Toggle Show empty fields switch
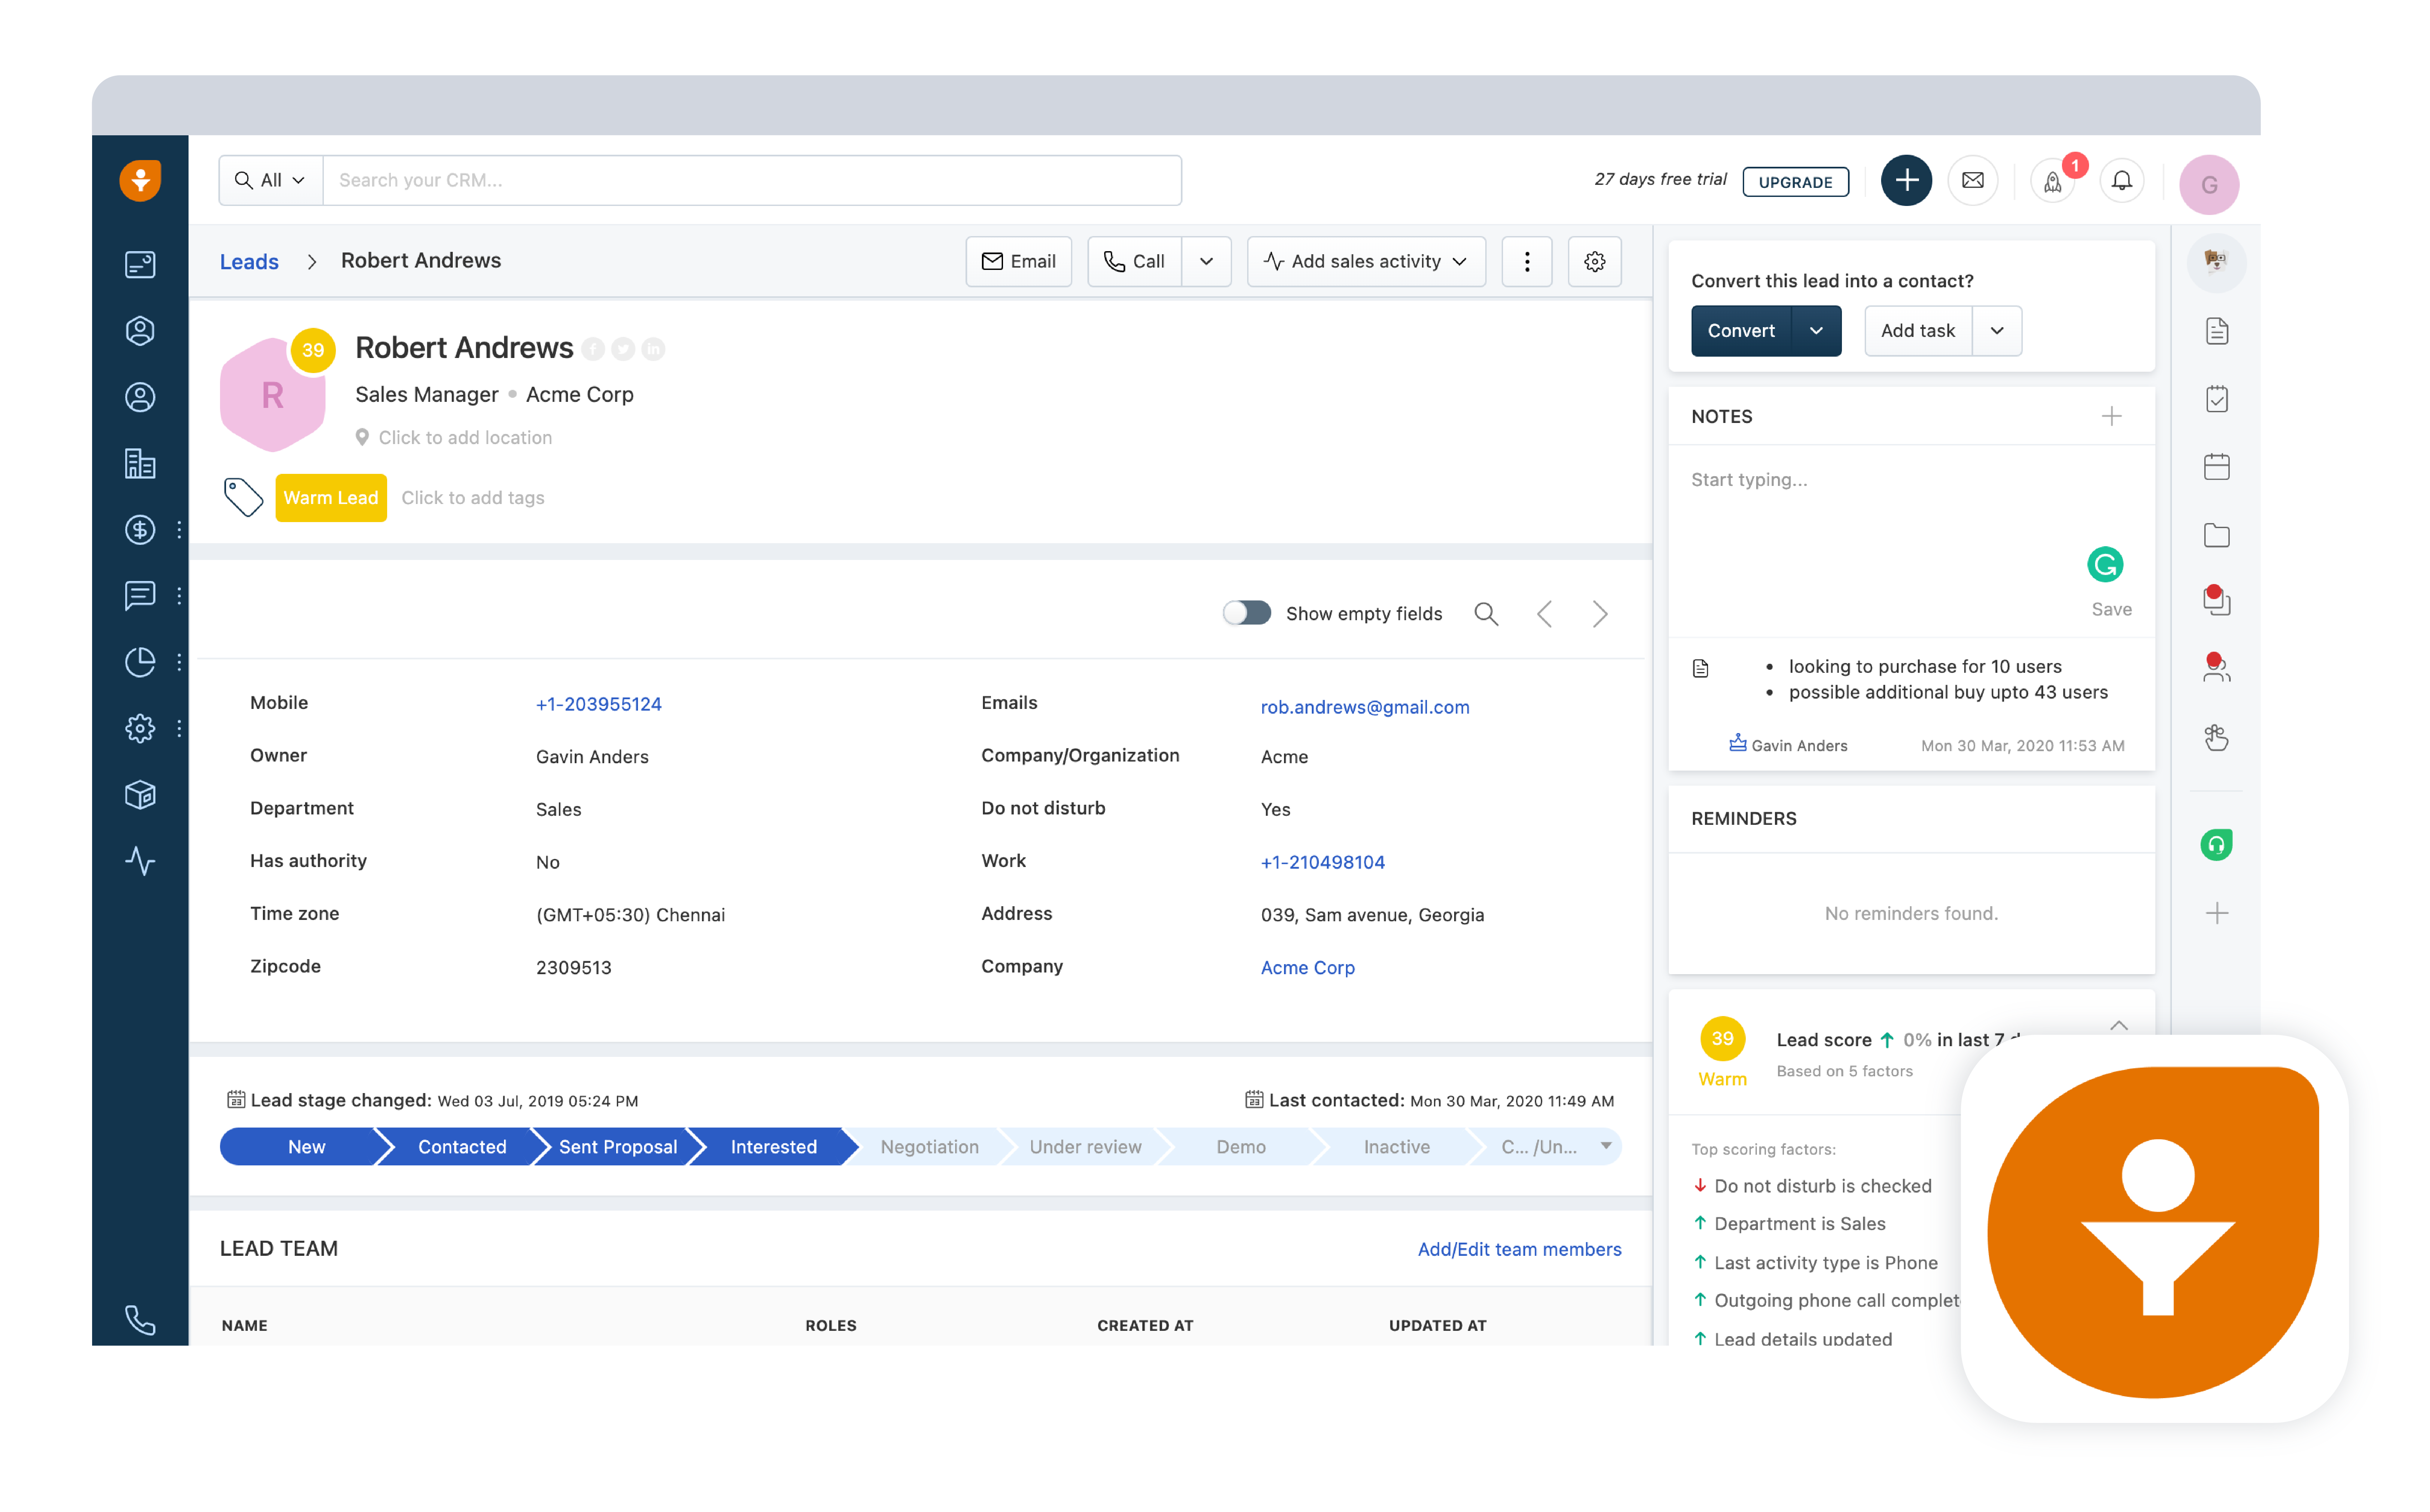 [x=1247, y=613]
